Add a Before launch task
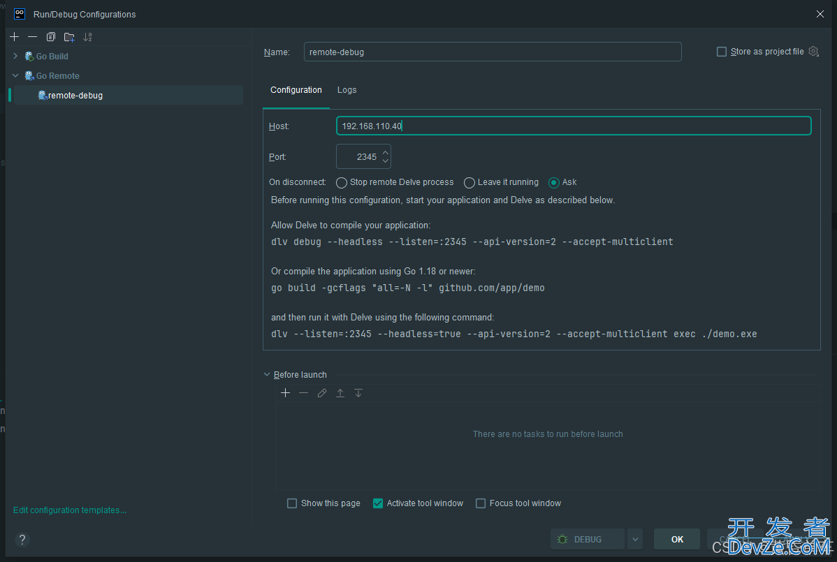The width and height of the screenshot is (837, 562). 286,393
